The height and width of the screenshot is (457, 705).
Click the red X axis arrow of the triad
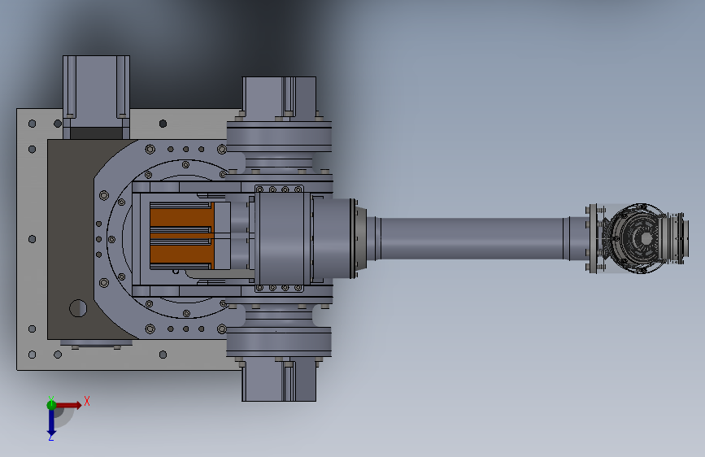coord(68,405)
